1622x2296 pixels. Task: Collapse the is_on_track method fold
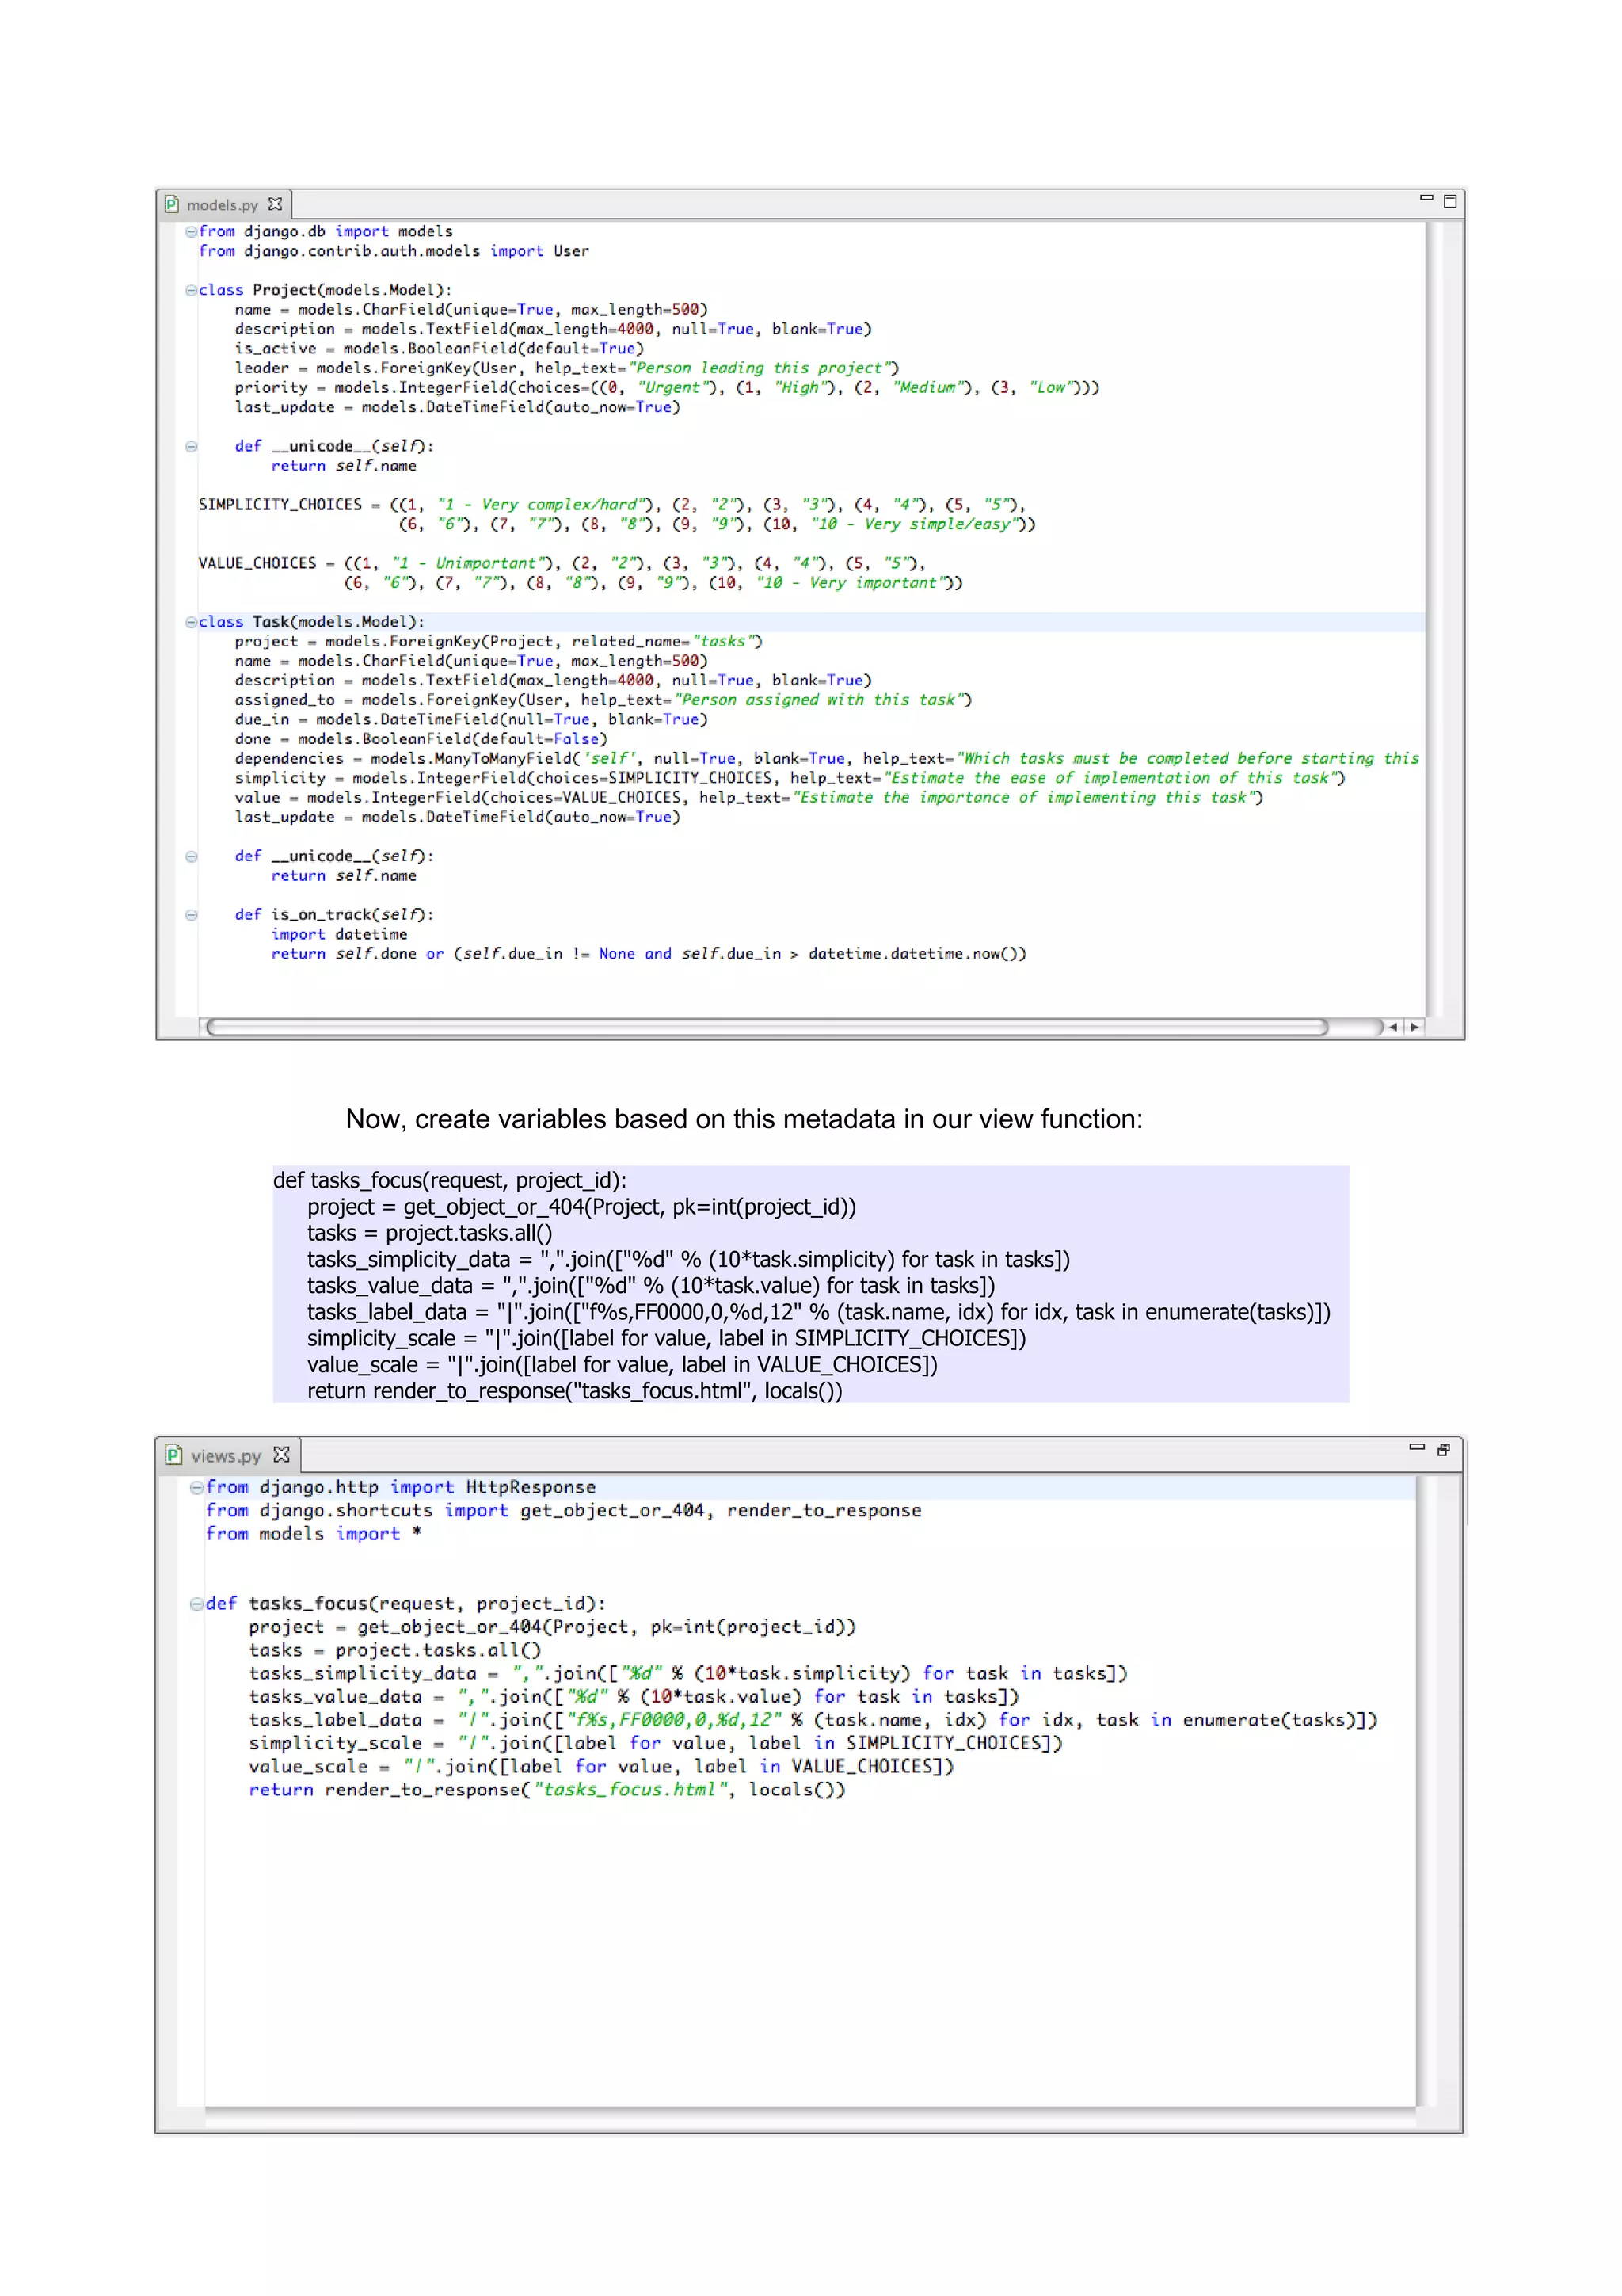coord(191,915)
